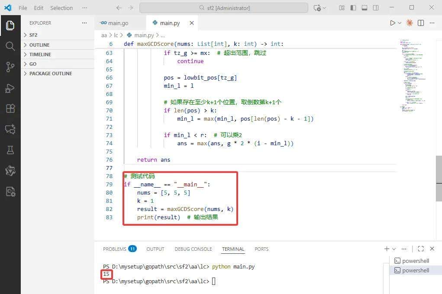Open the Search view in the sidebar
Screen dimensions: 442x294
(x=10, y=45)
